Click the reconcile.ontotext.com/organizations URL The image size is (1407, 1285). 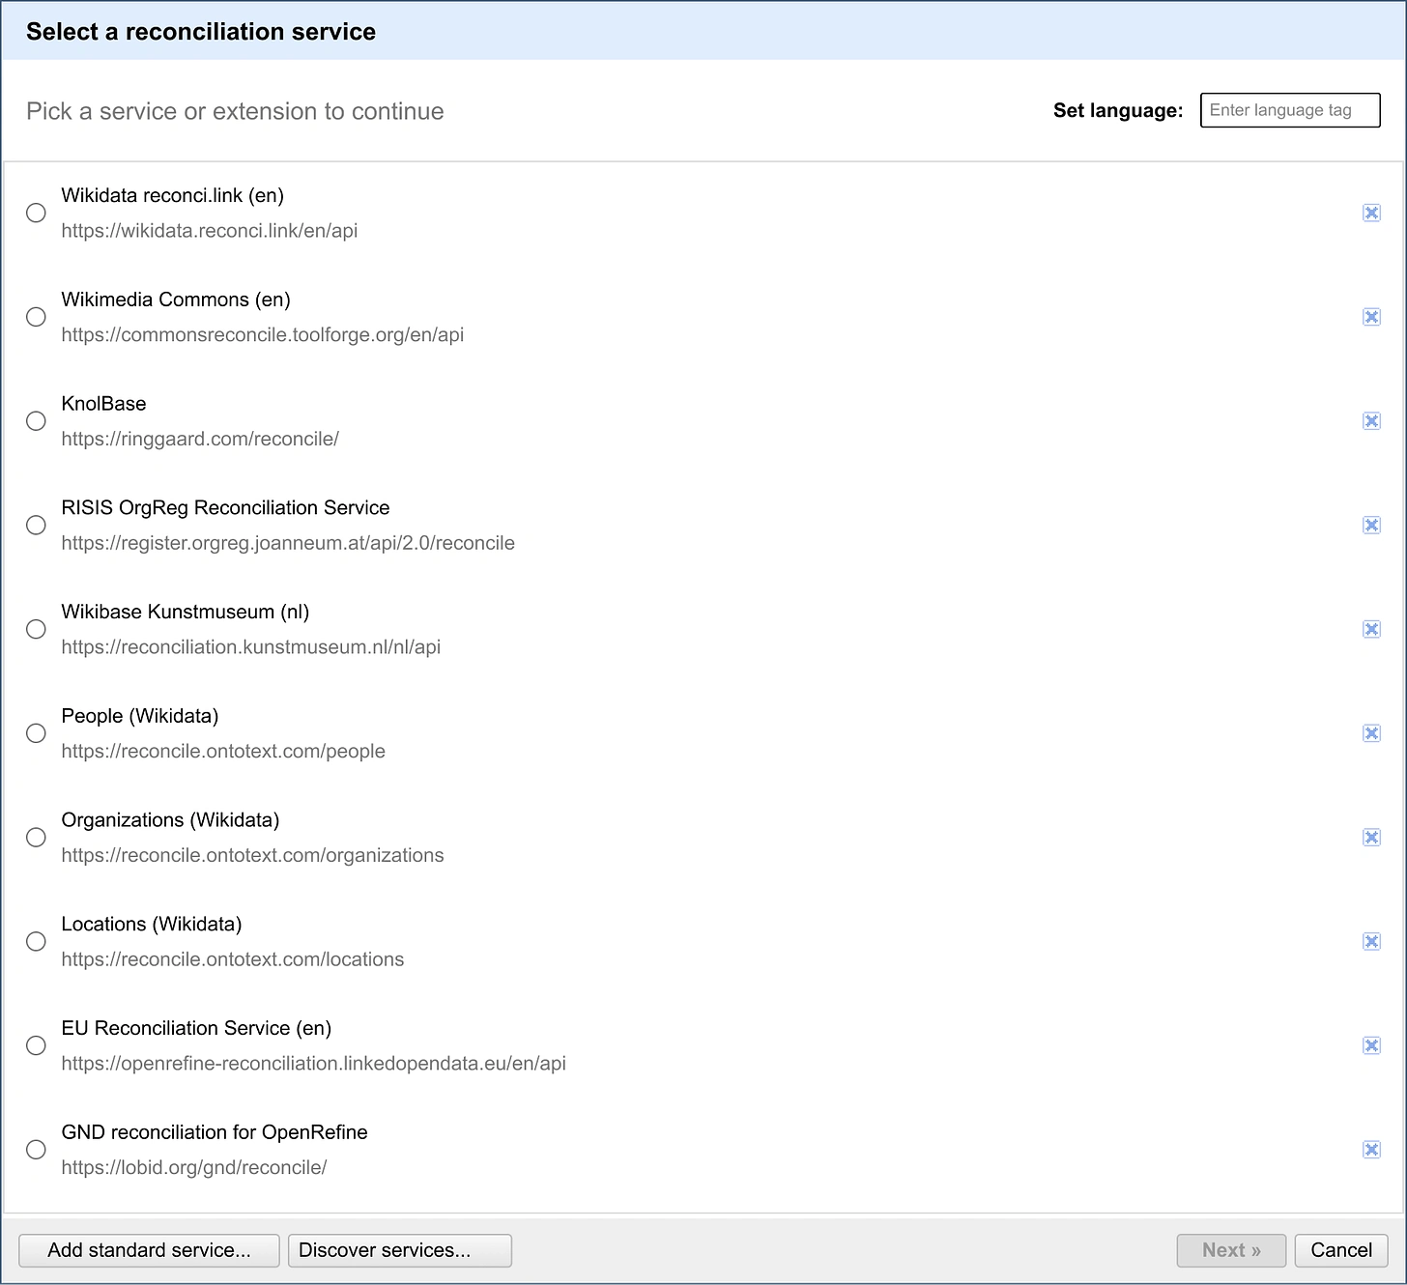coord(253,855)
